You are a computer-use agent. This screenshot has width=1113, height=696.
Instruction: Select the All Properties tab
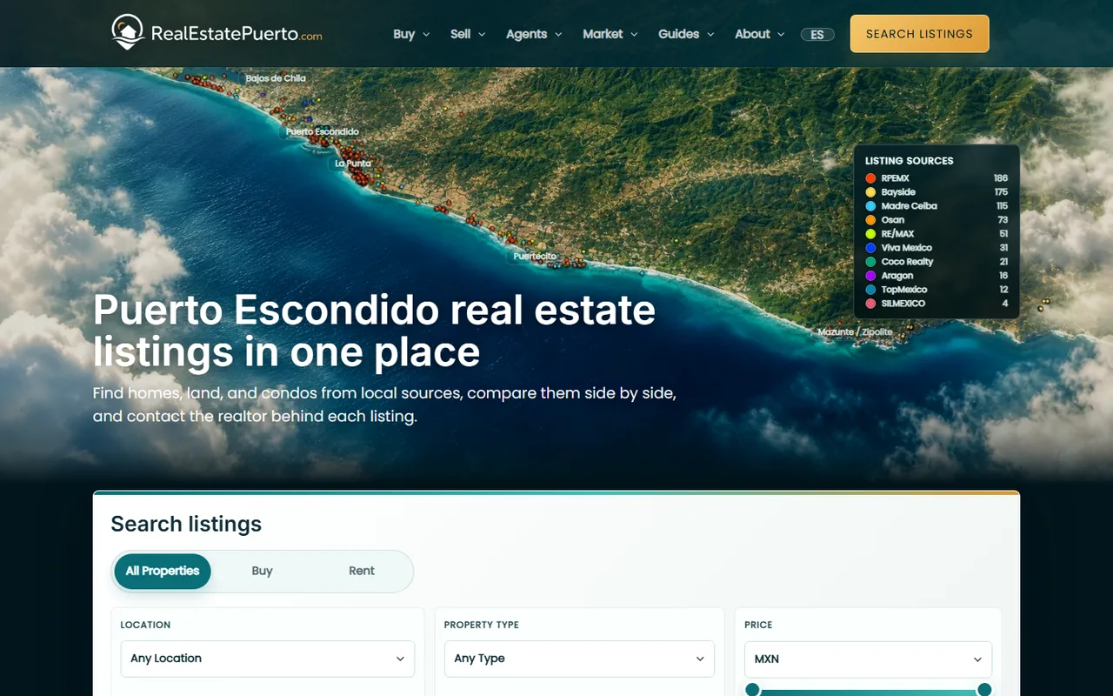click(x=163, y=571)
